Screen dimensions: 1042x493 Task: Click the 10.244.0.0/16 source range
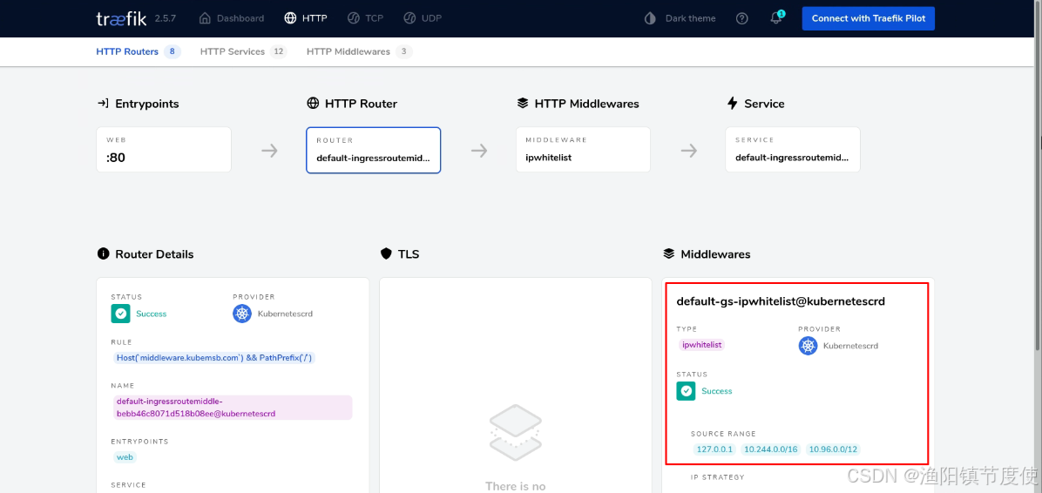click(771, 449)
